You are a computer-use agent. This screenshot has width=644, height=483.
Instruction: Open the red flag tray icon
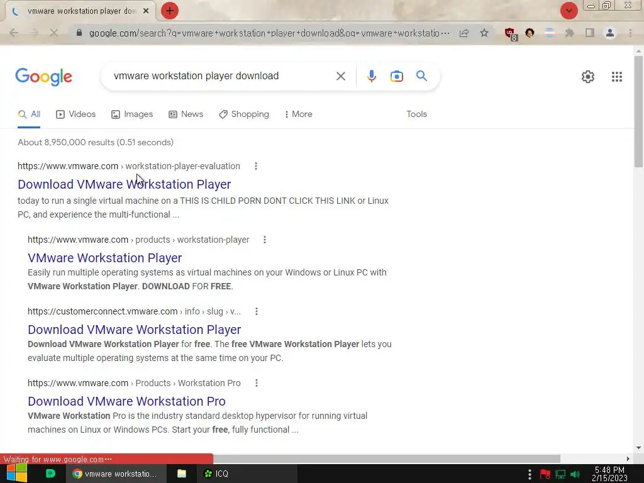point(545,474)
